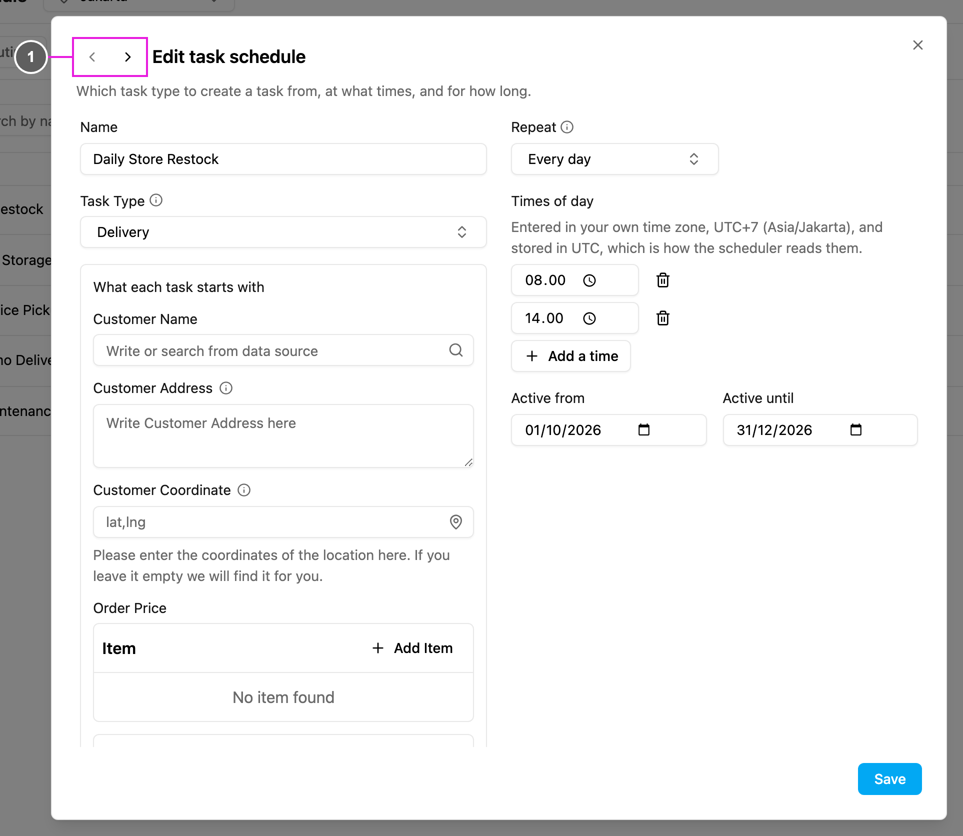Open the clock picker for 08.00
Viewport: 963px width, 836px height.
click(x=589, y=280)
